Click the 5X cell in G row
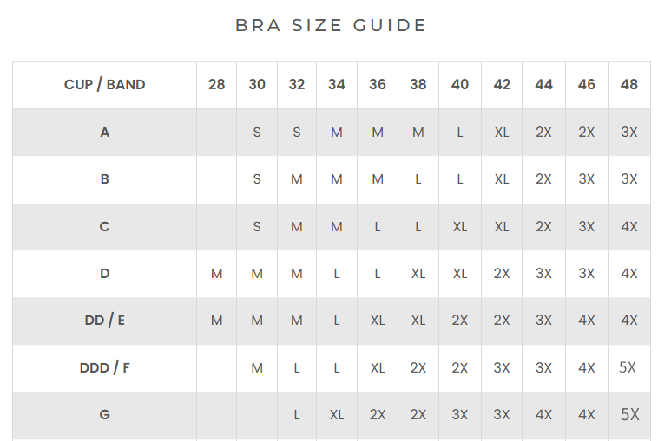Image resolution: width=658 pixels, height=441 pixels. pyautogui.click(x=629, y=415)
